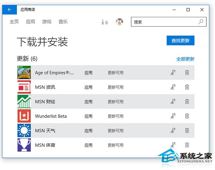This screenshot has width=215, height=170.
Task: Click 更新可用 status for MSN 体育
Action: coord(115,145)
